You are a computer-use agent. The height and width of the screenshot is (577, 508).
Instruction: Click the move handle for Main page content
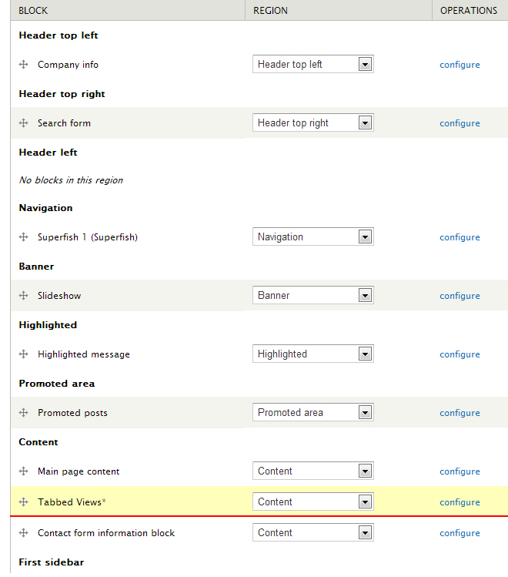[x=24, y=471]
